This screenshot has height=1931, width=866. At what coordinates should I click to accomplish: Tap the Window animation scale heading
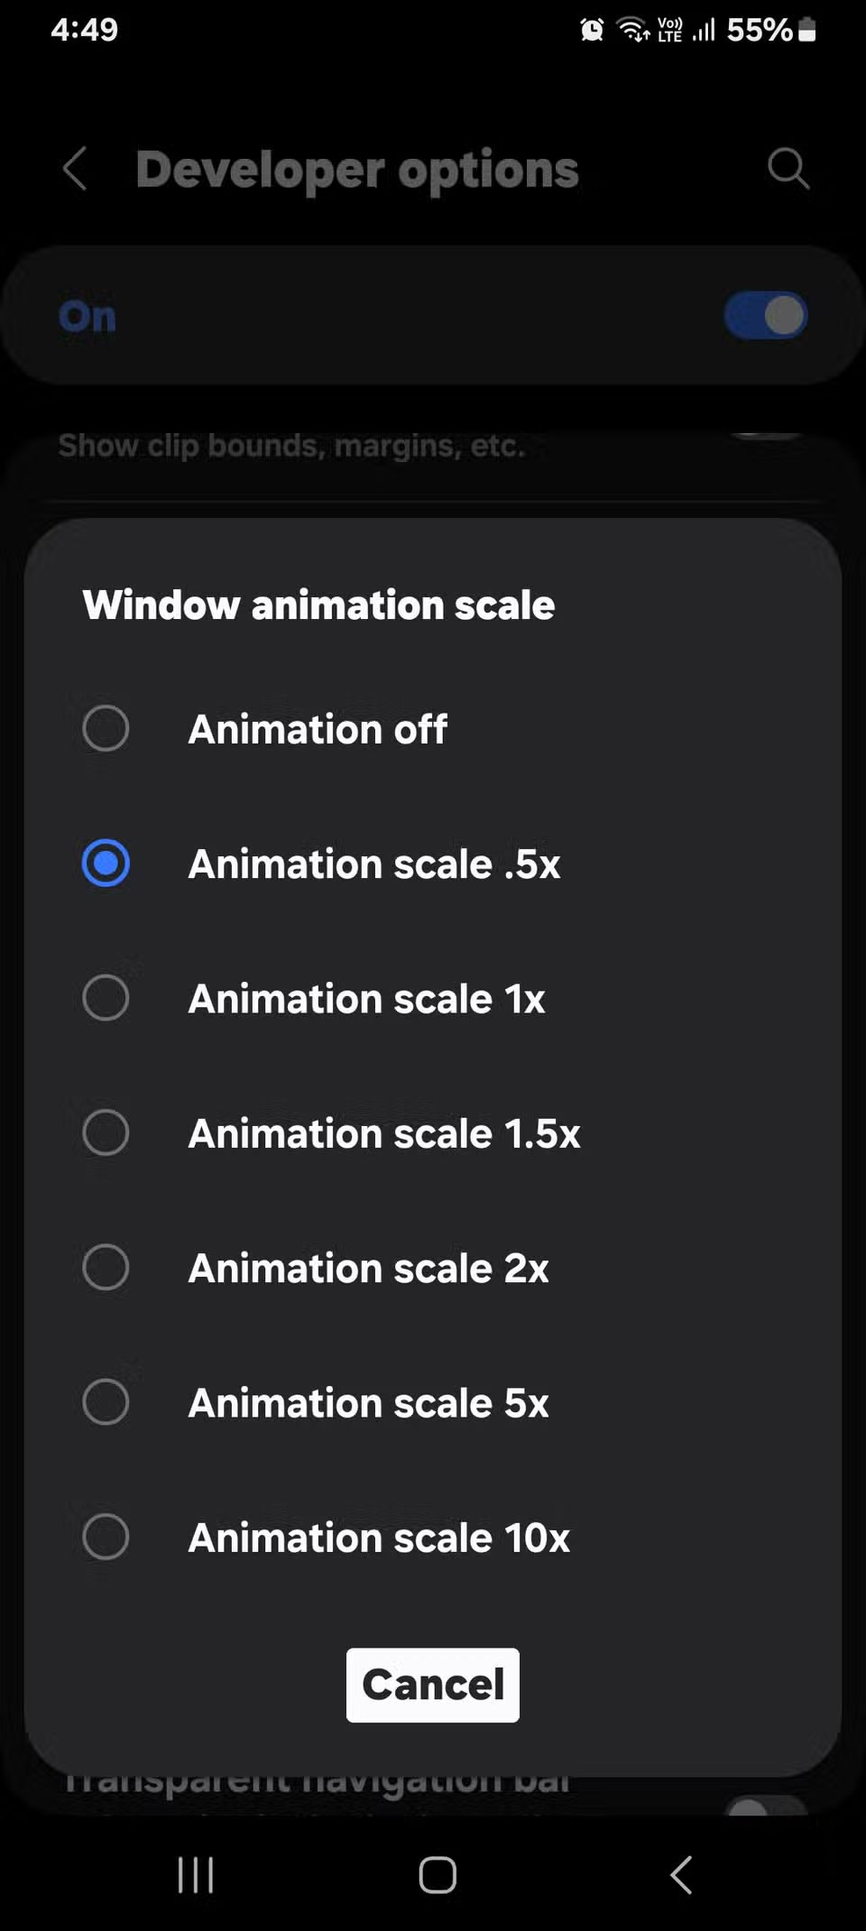(318, 605)
